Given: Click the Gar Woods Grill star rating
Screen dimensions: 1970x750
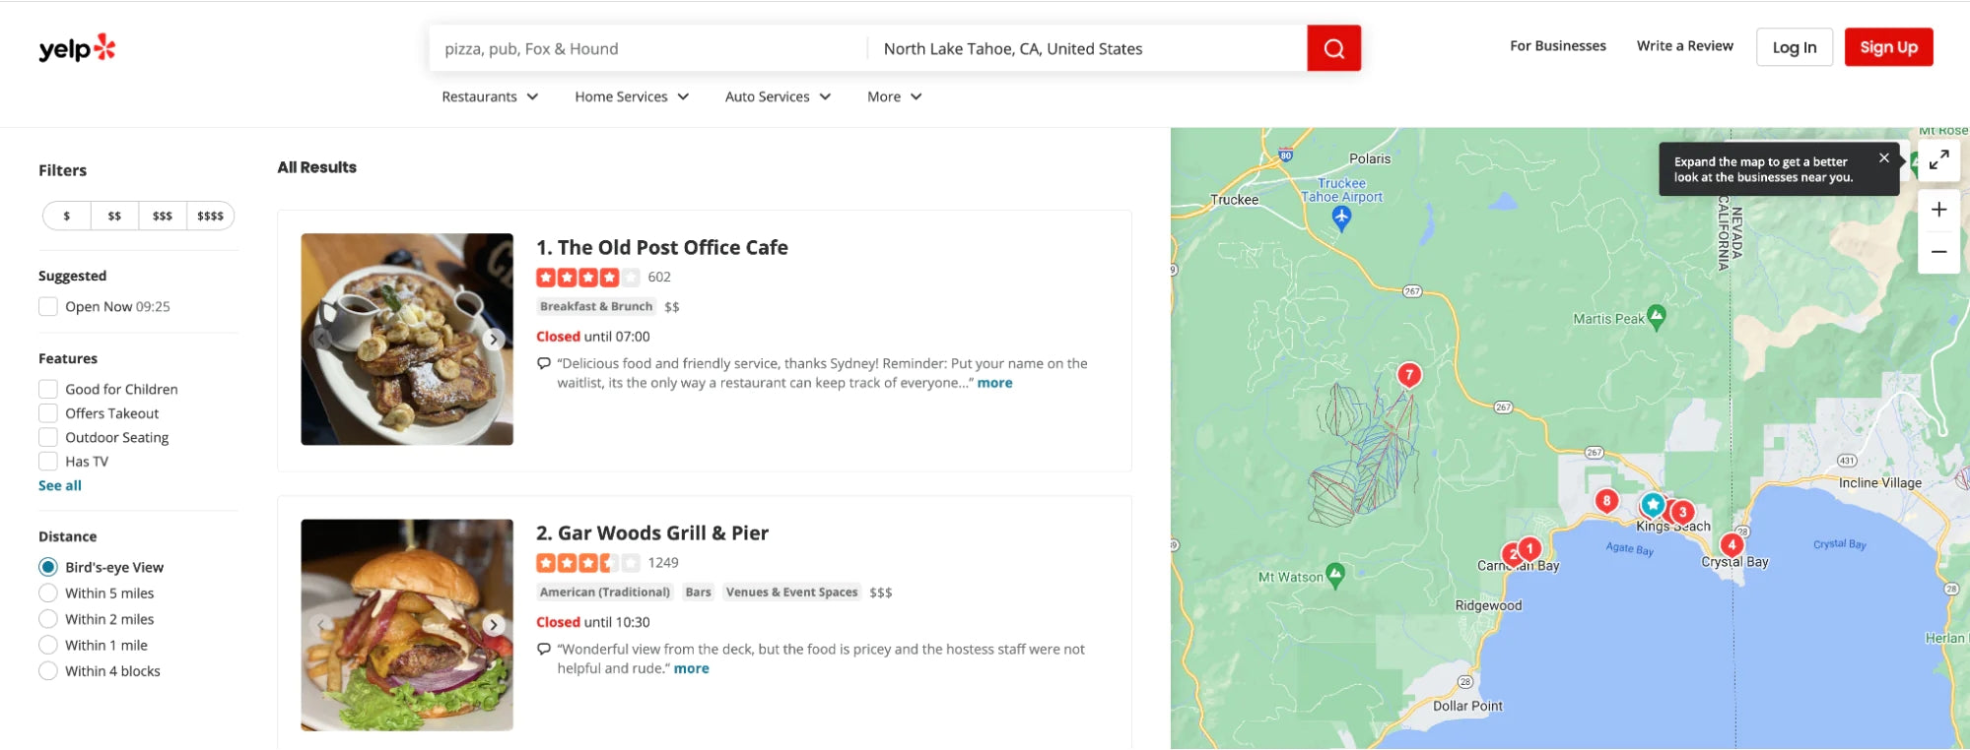Looking at the screenshot, I should click(x=587, y=563).
